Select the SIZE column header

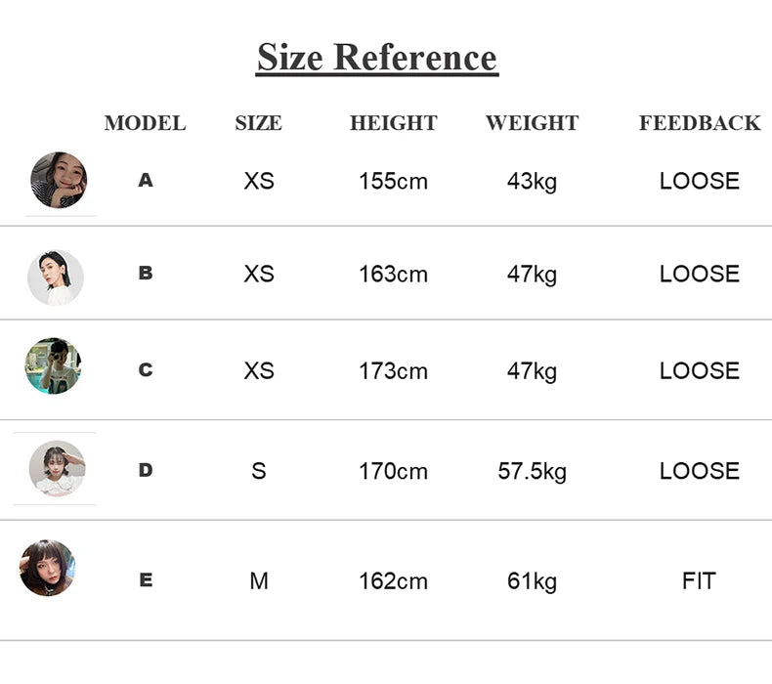tap(259, 123)
